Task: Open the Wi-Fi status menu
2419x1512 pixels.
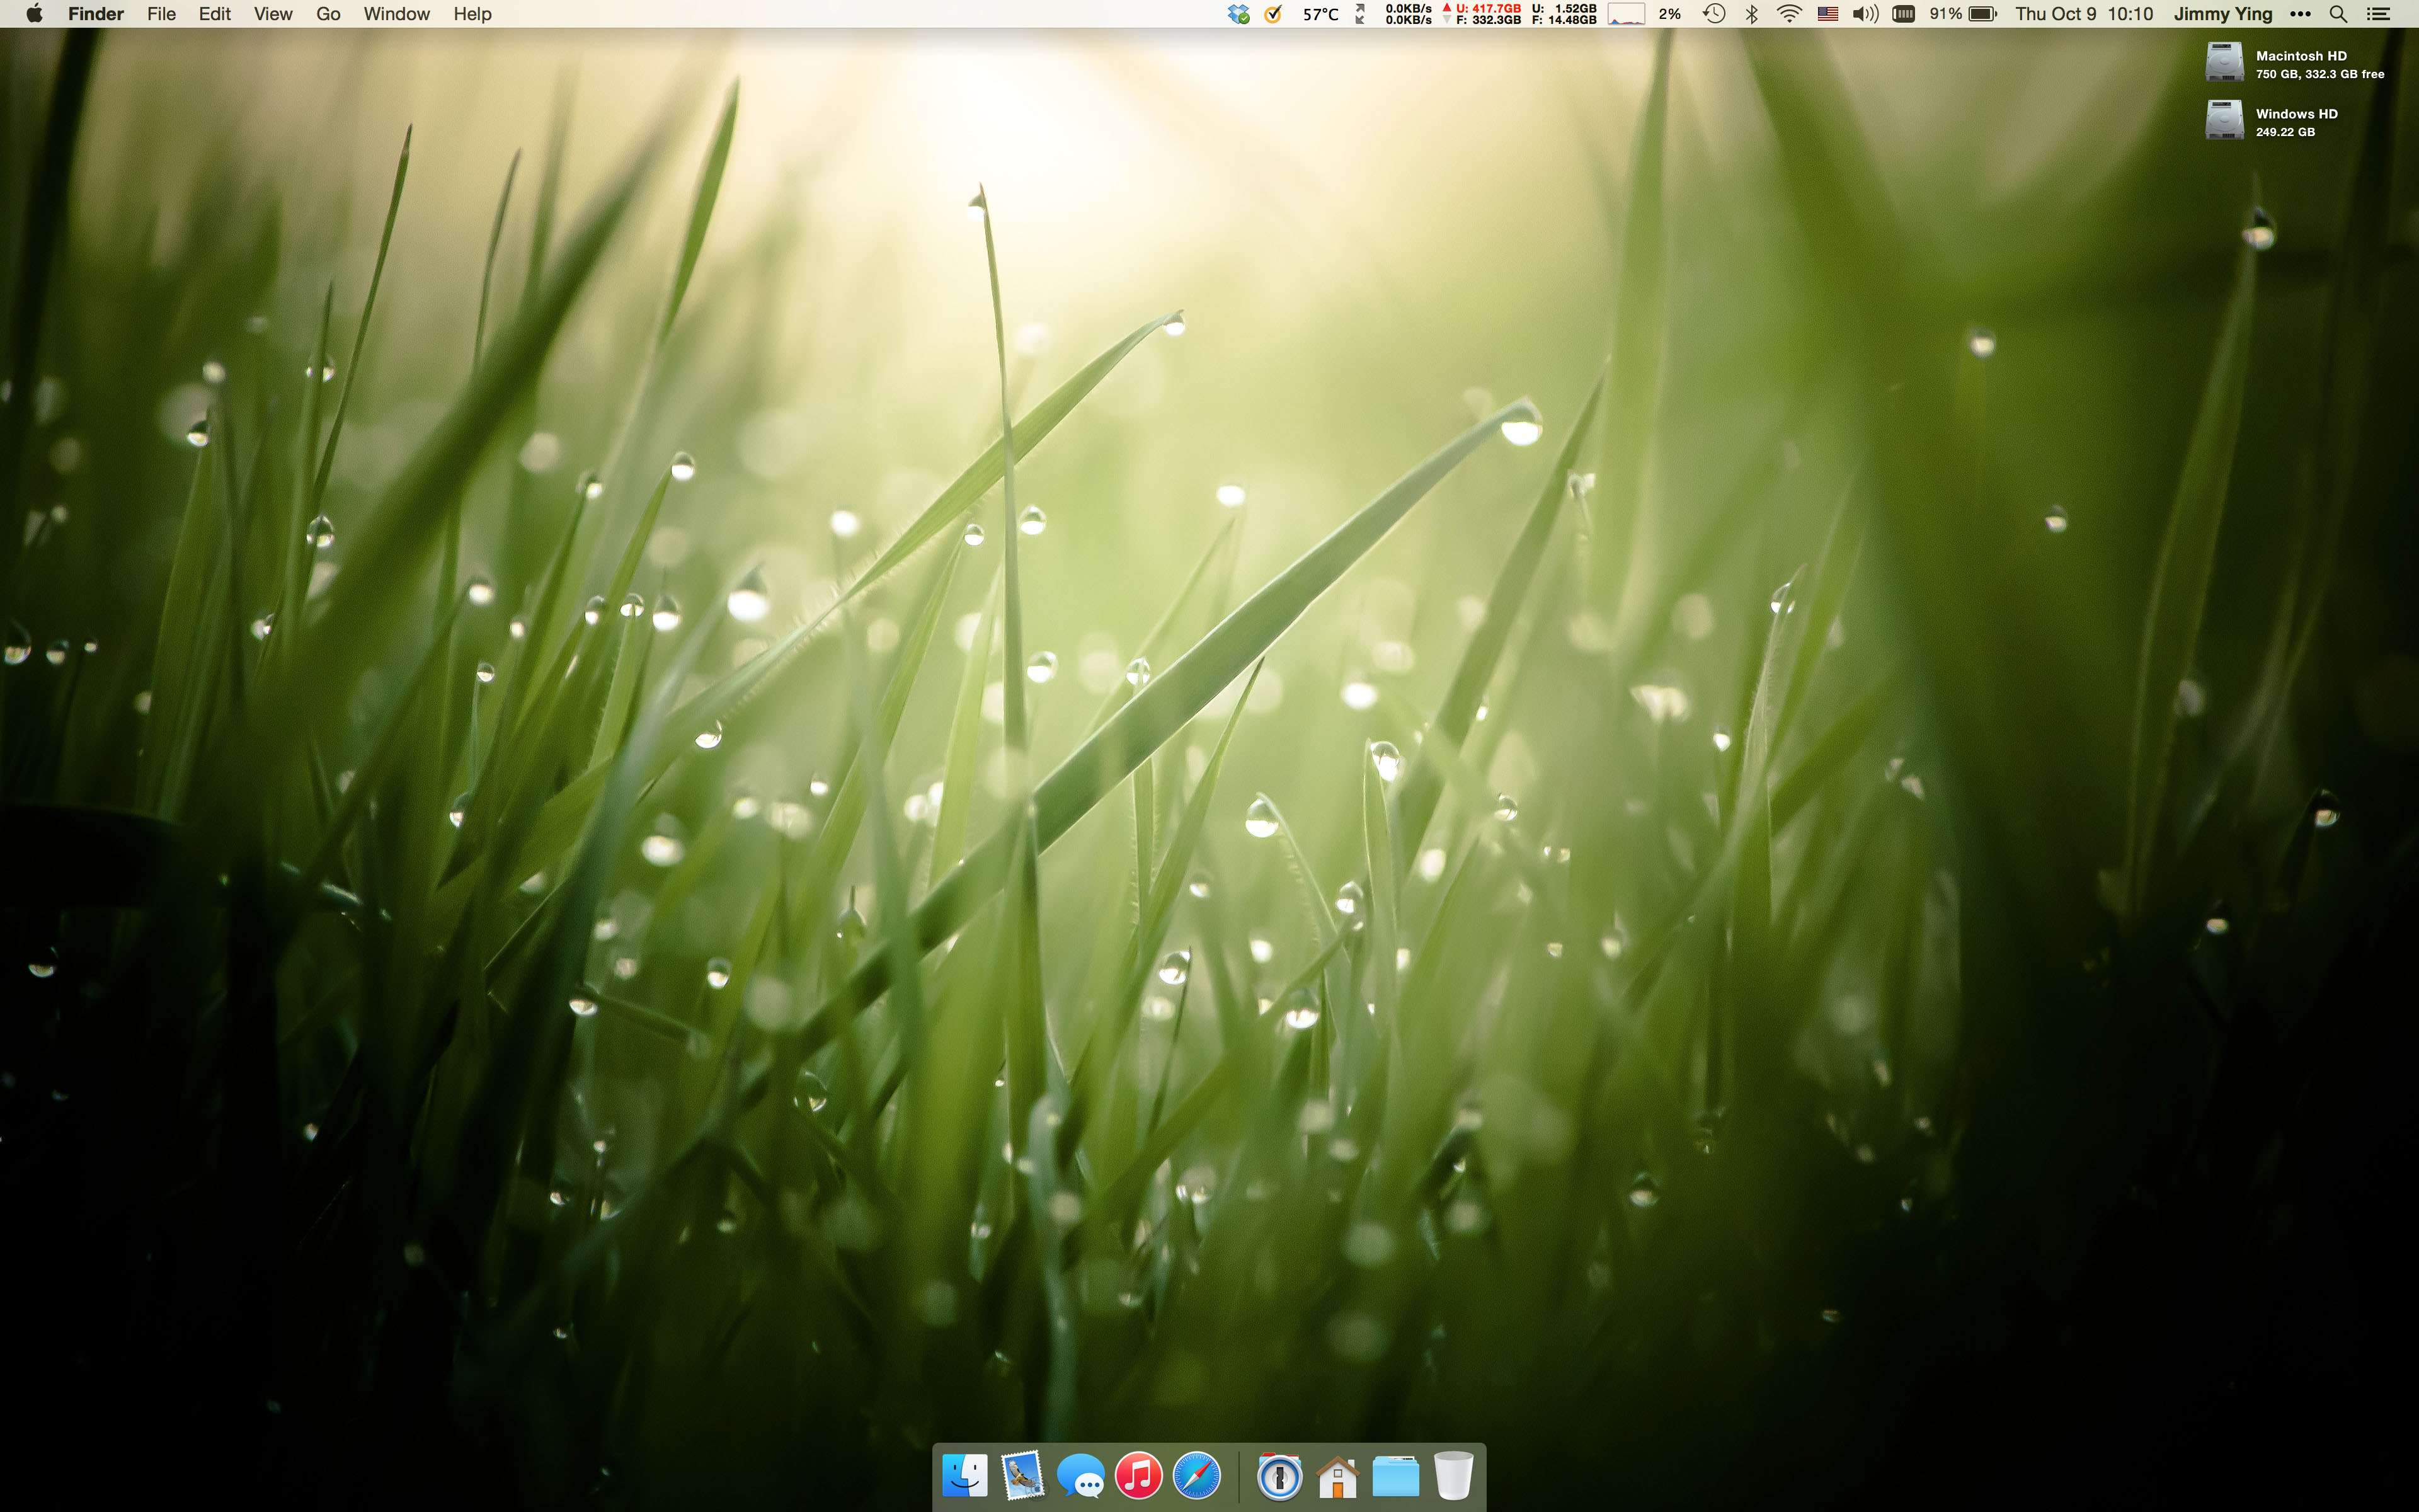Action: click(x=1789, y=14)
